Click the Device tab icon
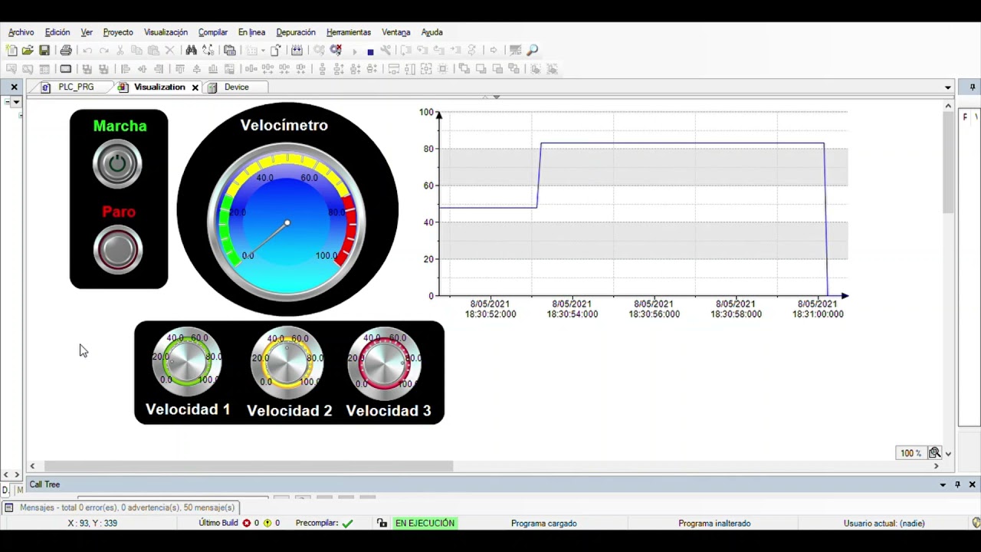The width and height of the screenshot is (981, 552). (x=212, y=87)
